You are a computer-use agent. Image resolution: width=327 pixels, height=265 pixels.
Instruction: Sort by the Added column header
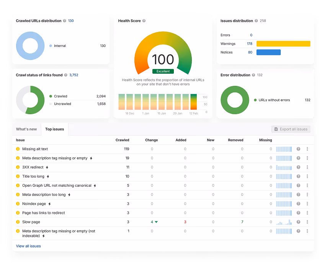[x=181, y=140]
